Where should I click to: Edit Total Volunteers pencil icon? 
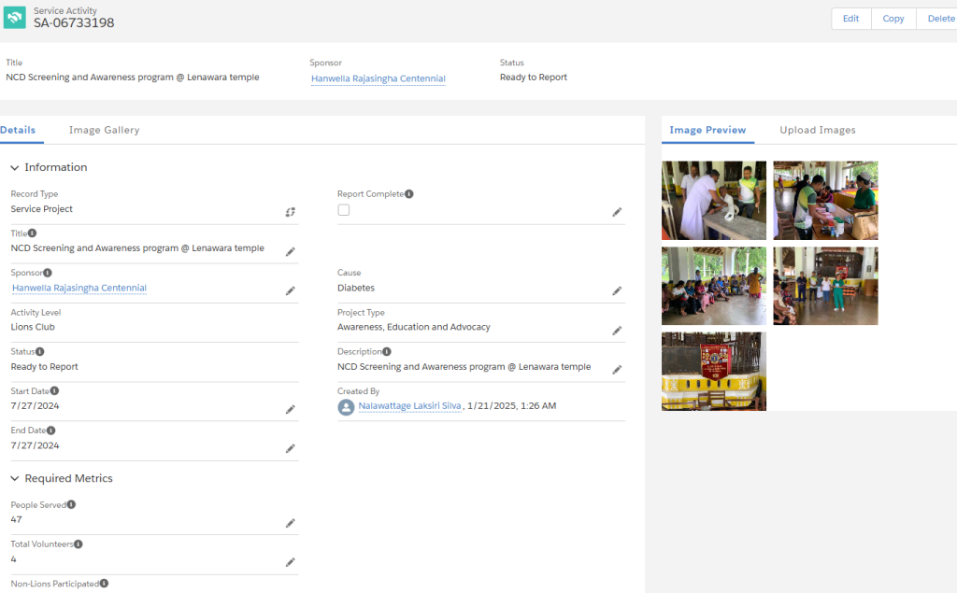point(291,562)
